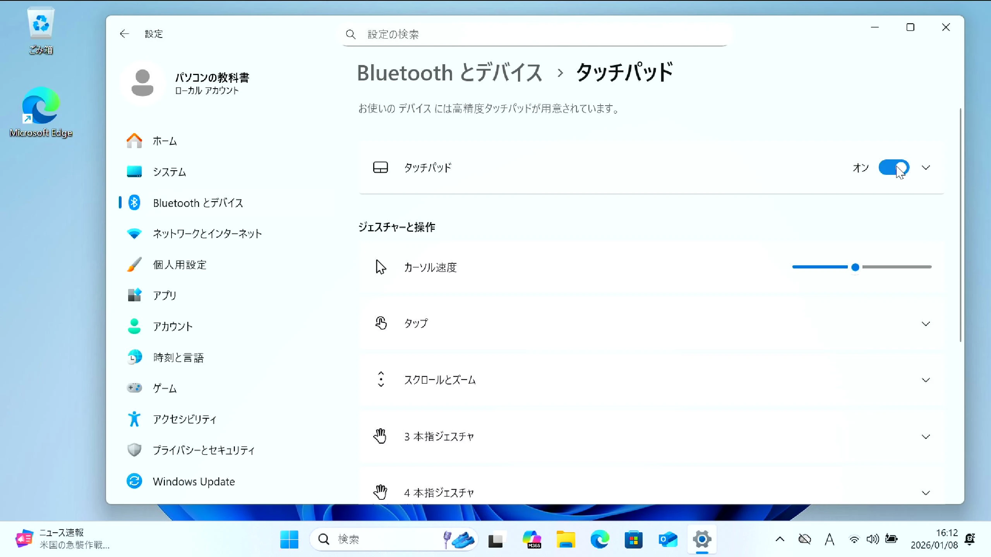Select アクセシビリティ in the sidebar
The height and width of the screenshot is (557, 991).
[184, 419]
